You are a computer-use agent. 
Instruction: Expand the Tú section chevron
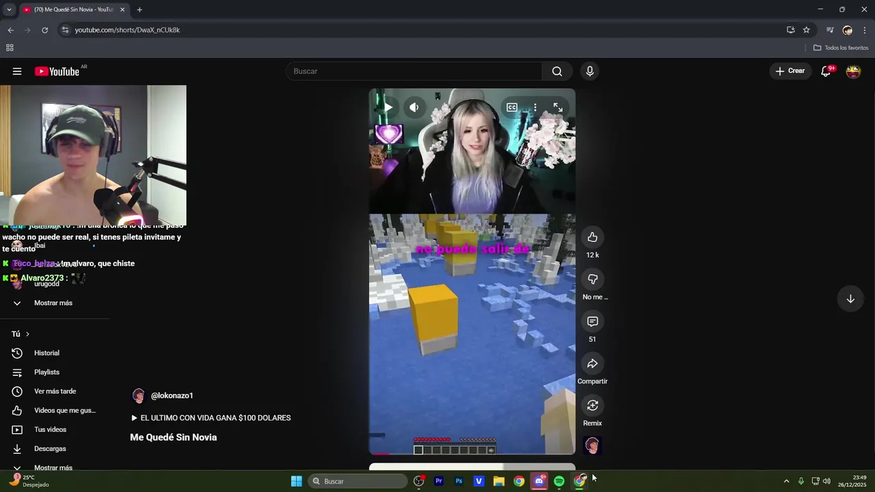pos(27,334)
